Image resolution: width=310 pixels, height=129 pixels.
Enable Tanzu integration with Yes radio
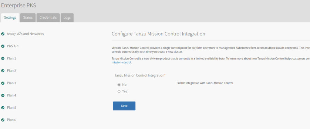point(119,91)
